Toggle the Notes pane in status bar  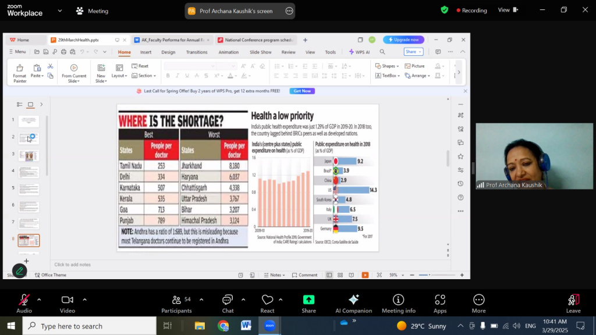point(274,275)
